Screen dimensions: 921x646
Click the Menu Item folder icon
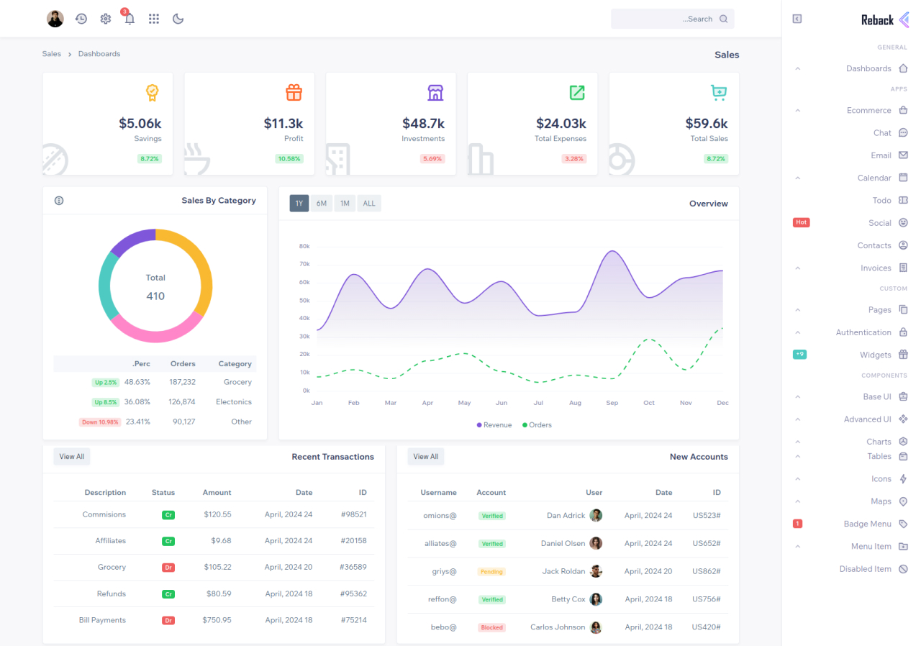(904, 547)
